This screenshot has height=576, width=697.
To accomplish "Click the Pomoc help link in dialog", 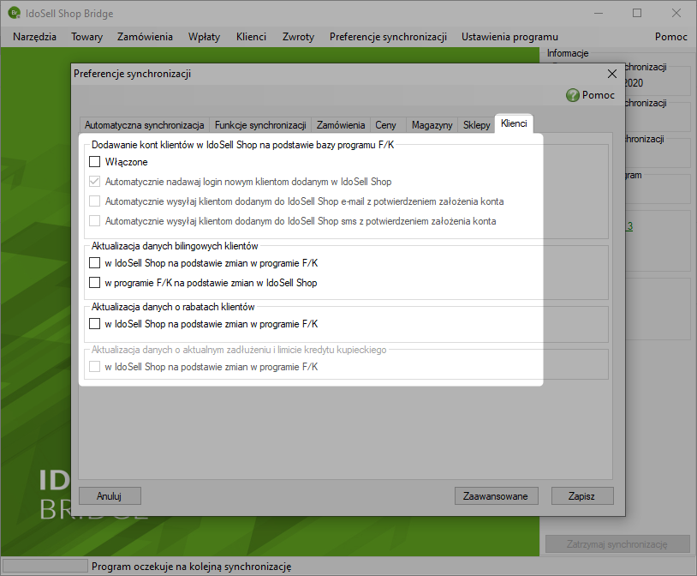I will point(599,95).
